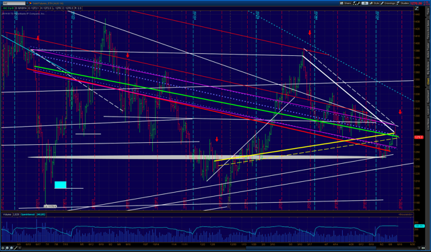
Task: Select the timeframe selector button
Action: [365, 3]
